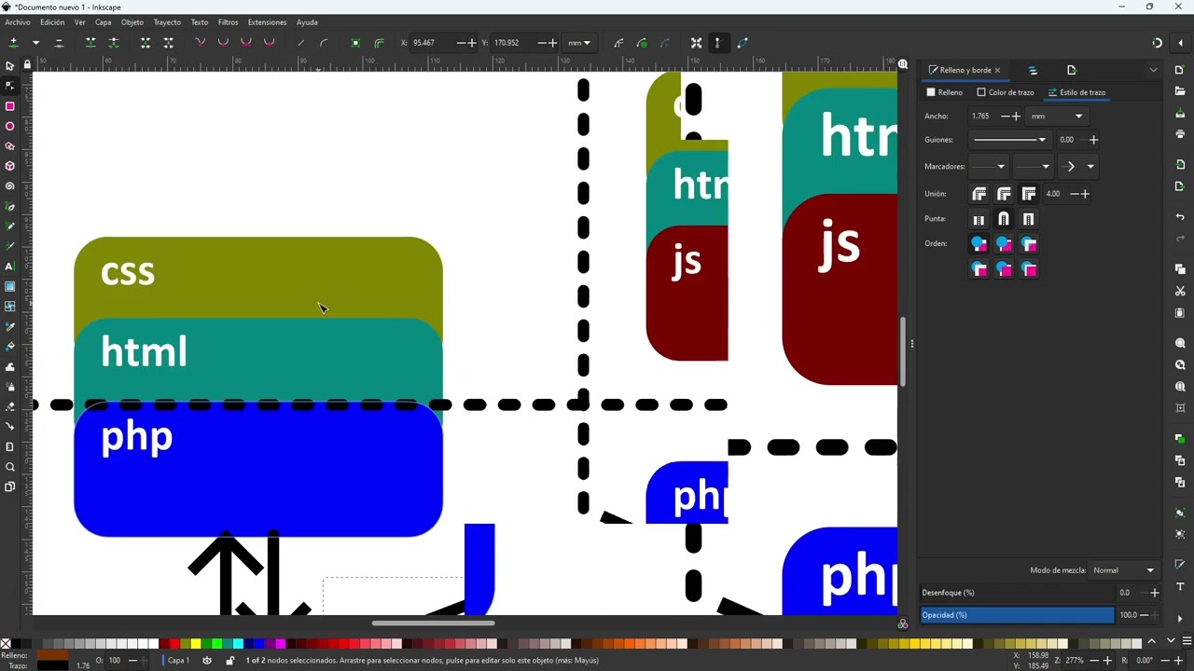Open the Filtros menu
This screenshot has width=1194, height=671.
pos(228,22)
